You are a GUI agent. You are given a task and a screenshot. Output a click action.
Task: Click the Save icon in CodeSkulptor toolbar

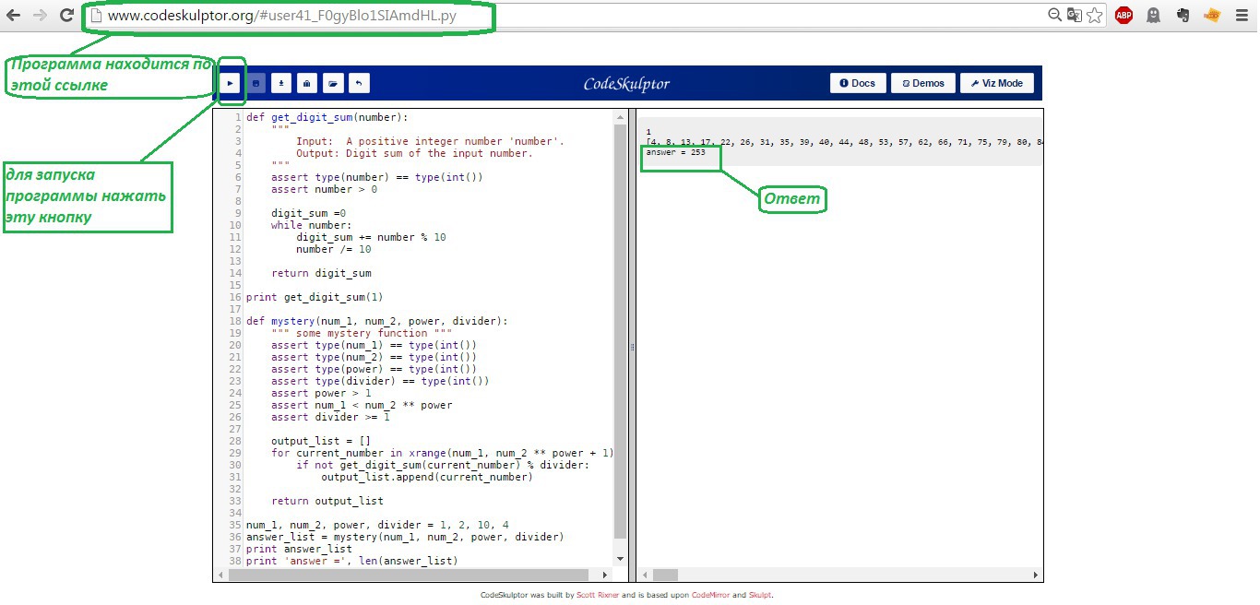pyautogui.click(x=256, y=83)
